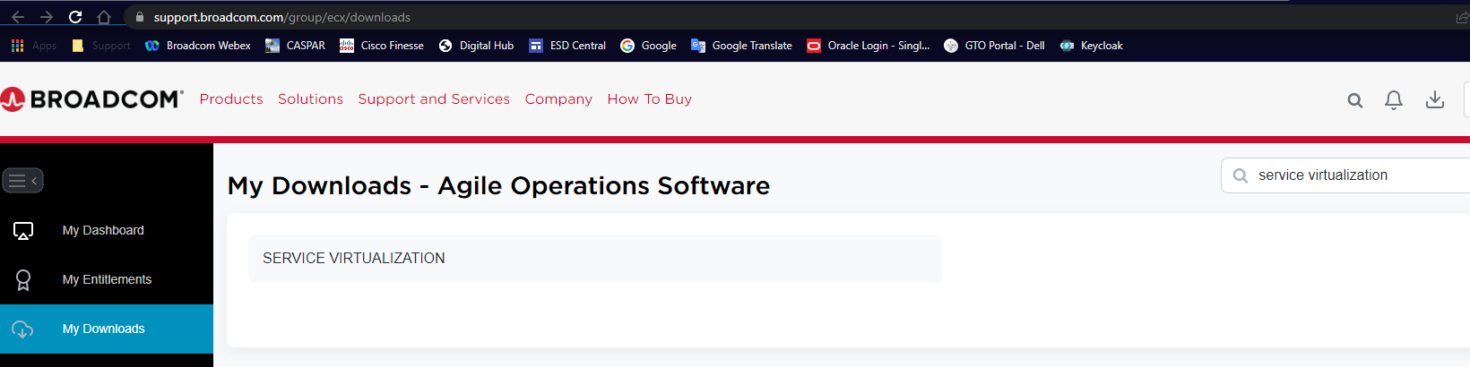
Task: Click the Broadcom logo
Action: pos(91,99)
